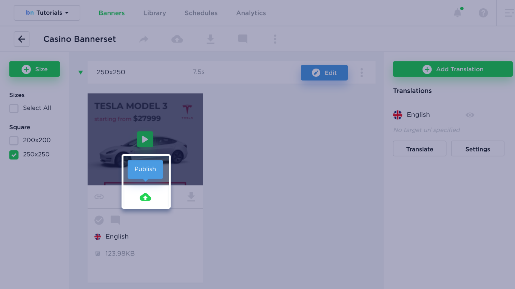The image size is (515, 289).
Task: Collapse the 250x250 size group triangle
Action: 80,73
